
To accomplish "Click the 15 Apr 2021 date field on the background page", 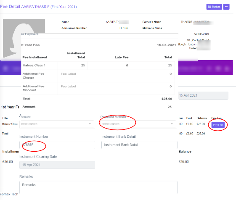I will (x=203, y=95).
